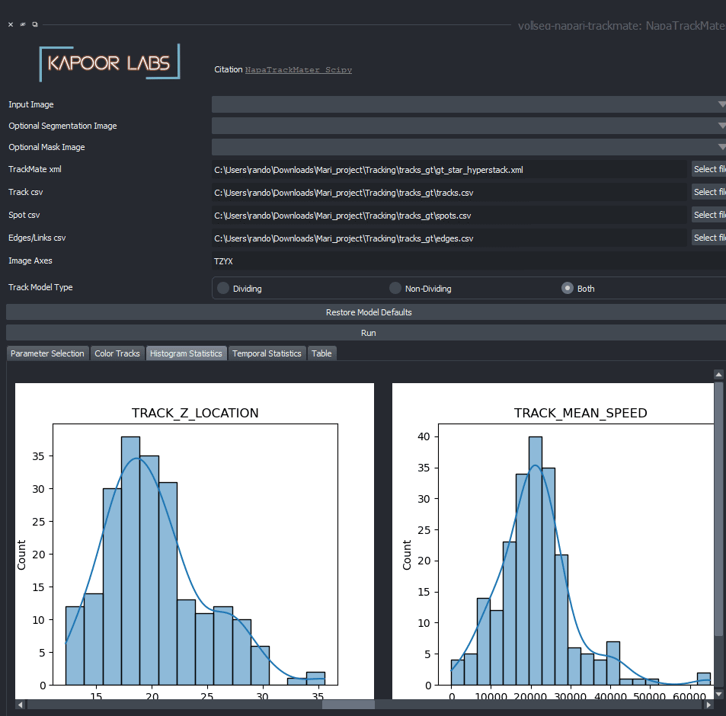Expand Optional Mask Image dropdown
Screen dimensions: 726x716
click(468, 147)
